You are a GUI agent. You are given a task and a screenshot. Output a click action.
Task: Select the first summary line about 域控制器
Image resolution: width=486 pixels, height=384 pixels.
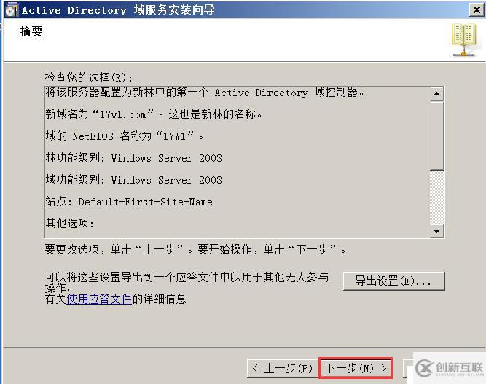(205, 92)
